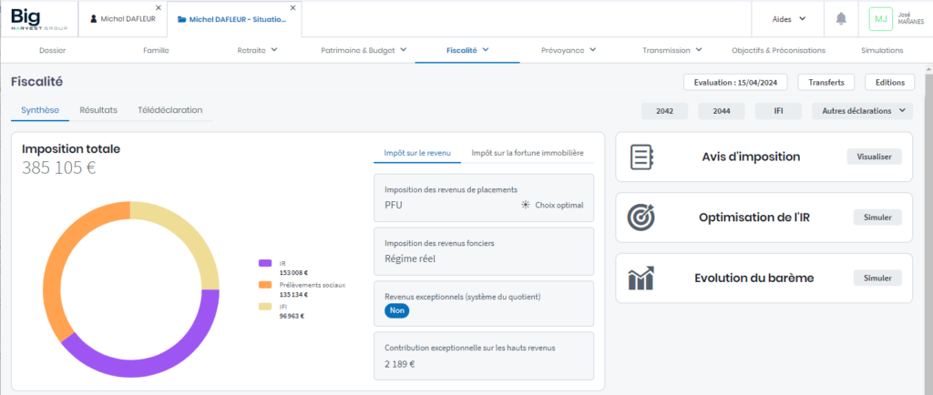Toggle the Revenus exceptionnels Non switch
933x395 pixels.
click(397, 310)
